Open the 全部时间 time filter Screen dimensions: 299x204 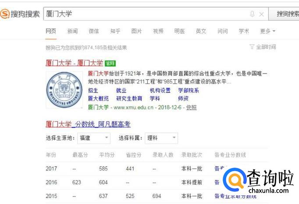click(263, 47)
